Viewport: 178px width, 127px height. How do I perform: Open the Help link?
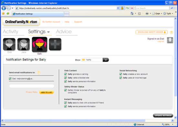pyautogui.click(x=67, y=22)
